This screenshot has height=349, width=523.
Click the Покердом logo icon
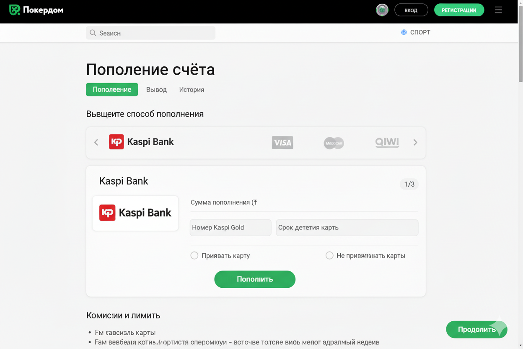coord(15,10)
